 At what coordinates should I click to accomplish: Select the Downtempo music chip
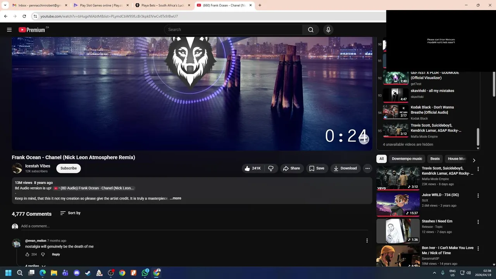click(407, 158)
